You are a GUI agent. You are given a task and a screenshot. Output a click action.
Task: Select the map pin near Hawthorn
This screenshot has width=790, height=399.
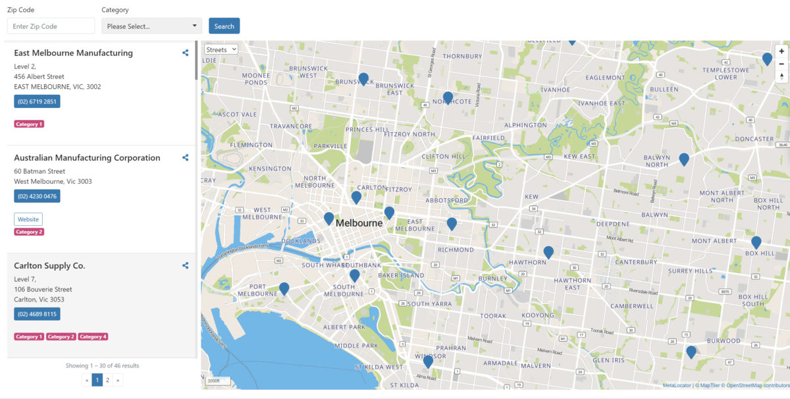pos(548,252)
